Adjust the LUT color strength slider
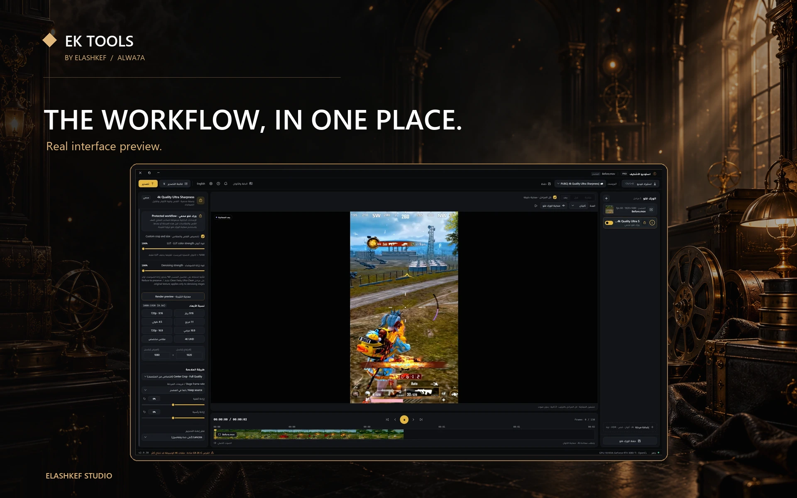This screenshot has width=797, height=498. [174, 249]
